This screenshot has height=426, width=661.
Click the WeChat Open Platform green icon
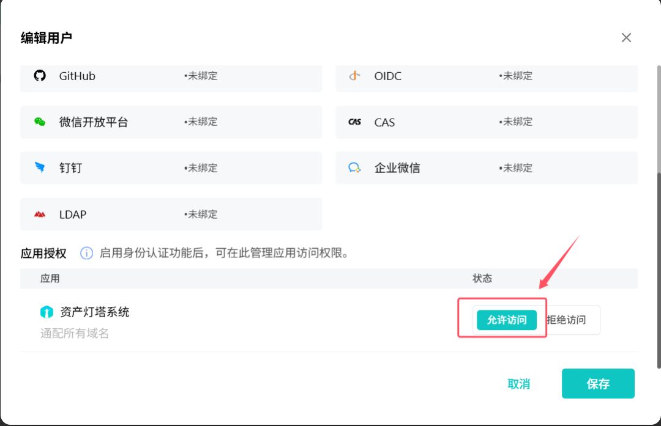pyautogui.click(x=39, y=122)
